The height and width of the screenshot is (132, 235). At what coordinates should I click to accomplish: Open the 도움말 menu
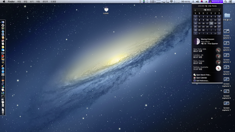(x=53, y=1)
